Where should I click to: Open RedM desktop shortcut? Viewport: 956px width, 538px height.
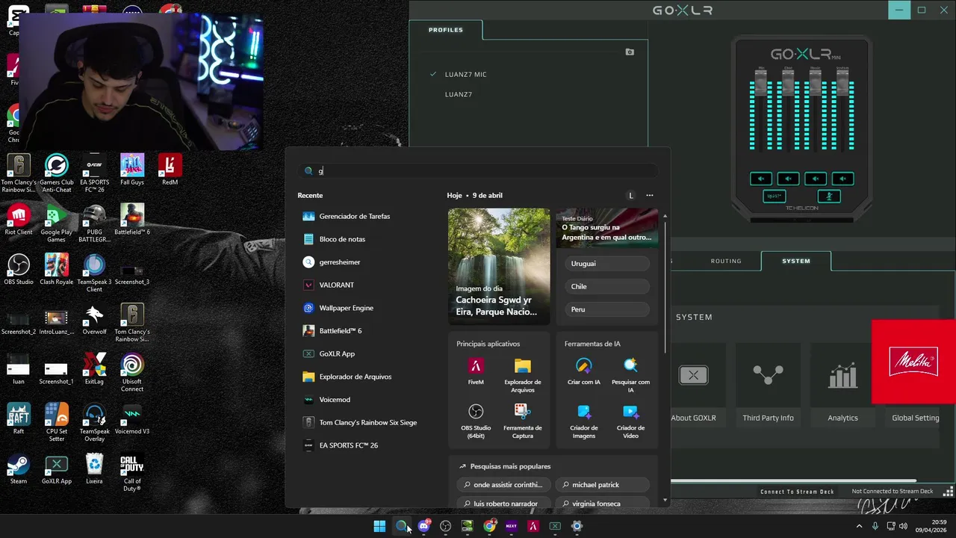point(170,170)
